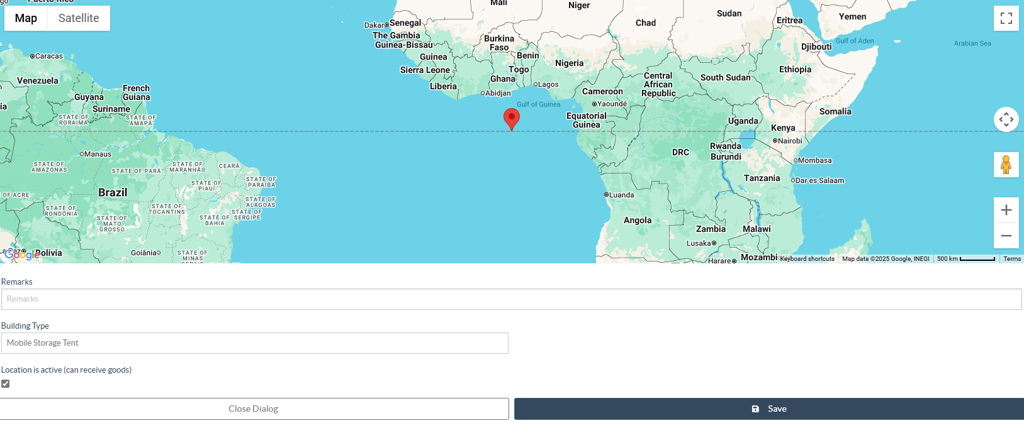1024x423 pixels.
Task: Open map camera pan controls
Action: click(x=1006, y=119)
